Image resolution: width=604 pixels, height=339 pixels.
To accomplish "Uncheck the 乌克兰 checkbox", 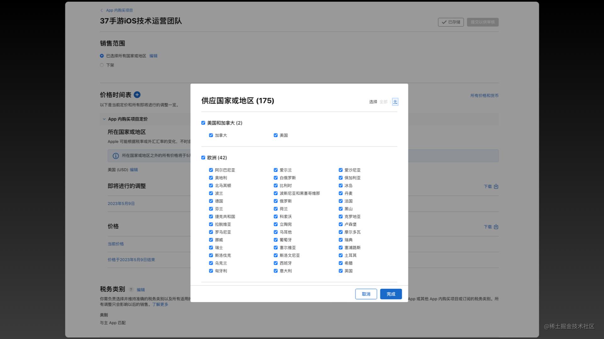I will pyautogui.click(x=211, y=263).
